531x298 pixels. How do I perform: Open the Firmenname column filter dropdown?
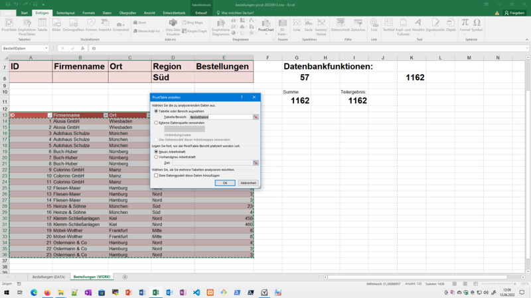click(x=106, y=115)
